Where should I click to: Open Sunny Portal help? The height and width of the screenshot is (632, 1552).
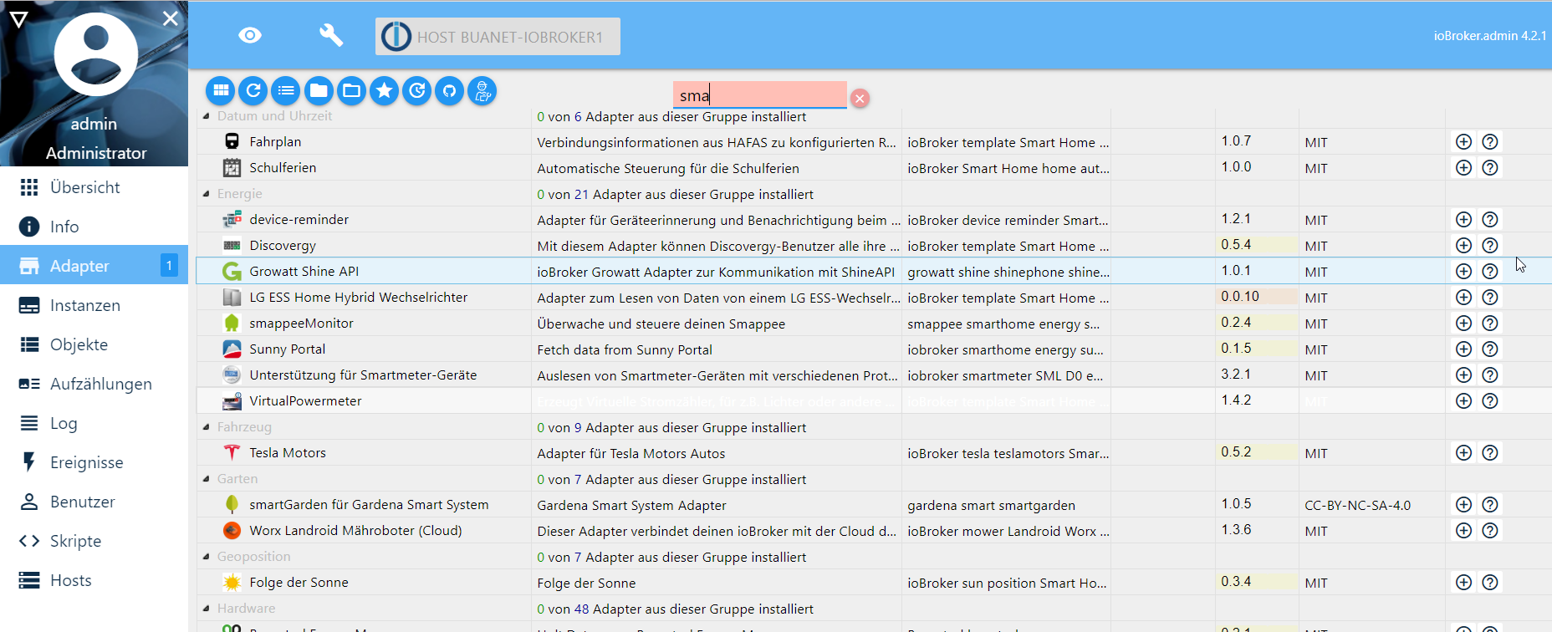coord(1489,349)
